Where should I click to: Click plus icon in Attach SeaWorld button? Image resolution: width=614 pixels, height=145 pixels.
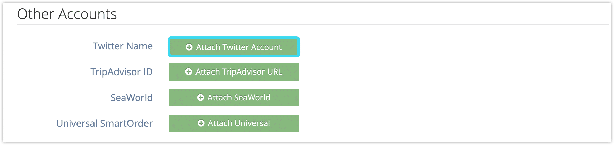point(201,98)
